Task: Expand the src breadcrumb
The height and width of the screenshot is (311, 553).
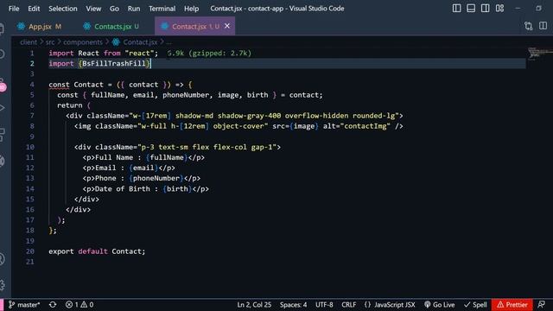Action: click(x=50, y=42)
